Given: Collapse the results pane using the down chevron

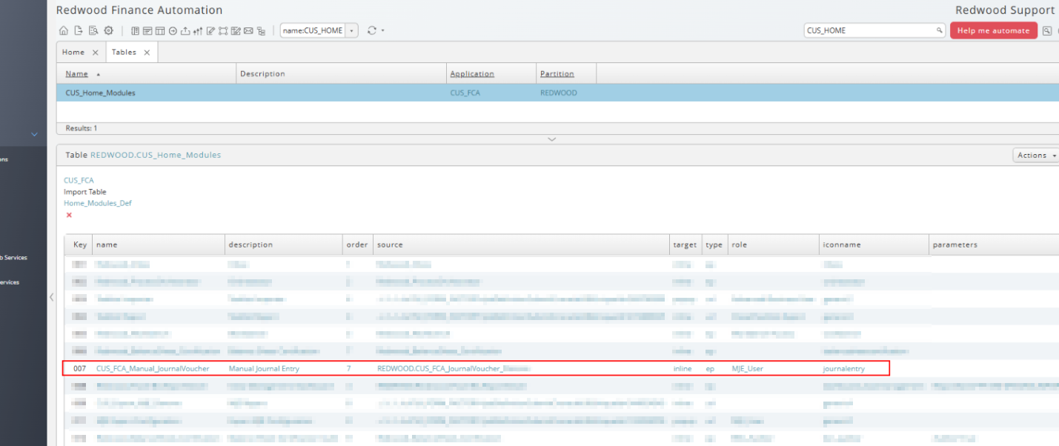Looking at the screenshot, I should 551,139.
